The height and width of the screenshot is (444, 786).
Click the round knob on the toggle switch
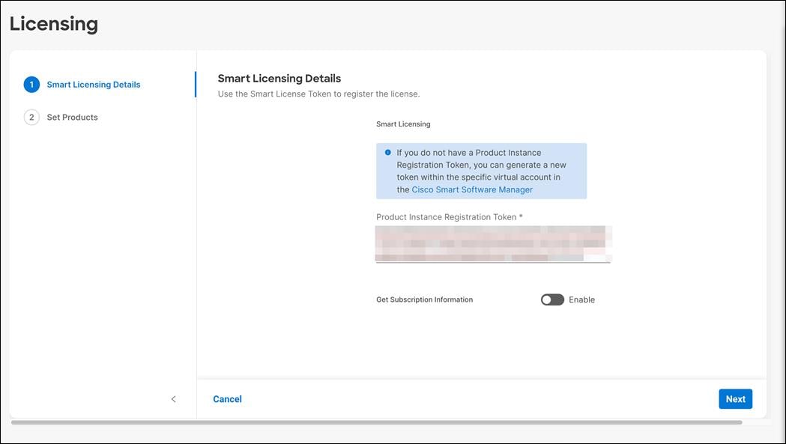(546, 299)
